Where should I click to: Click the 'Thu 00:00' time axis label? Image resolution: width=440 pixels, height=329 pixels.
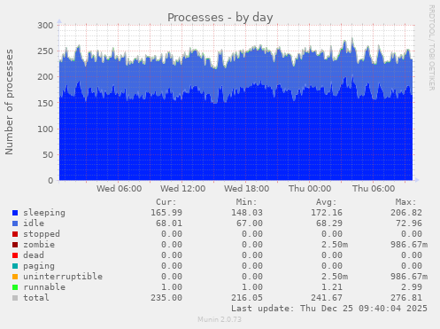pyautogui.click(x=310, y=189)
